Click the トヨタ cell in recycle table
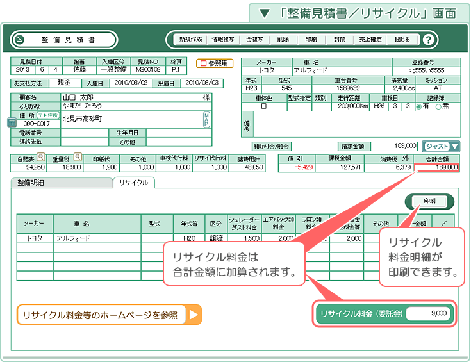 (35, 238)
